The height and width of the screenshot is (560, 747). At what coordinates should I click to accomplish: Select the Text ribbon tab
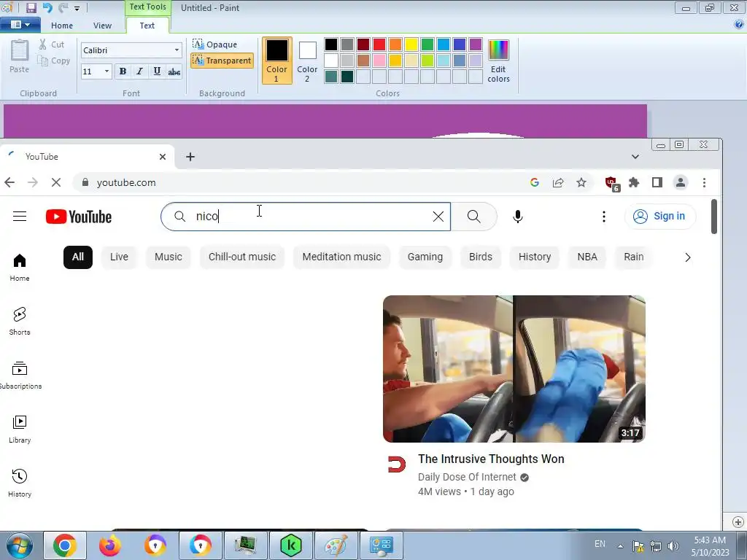coord(147,26)
